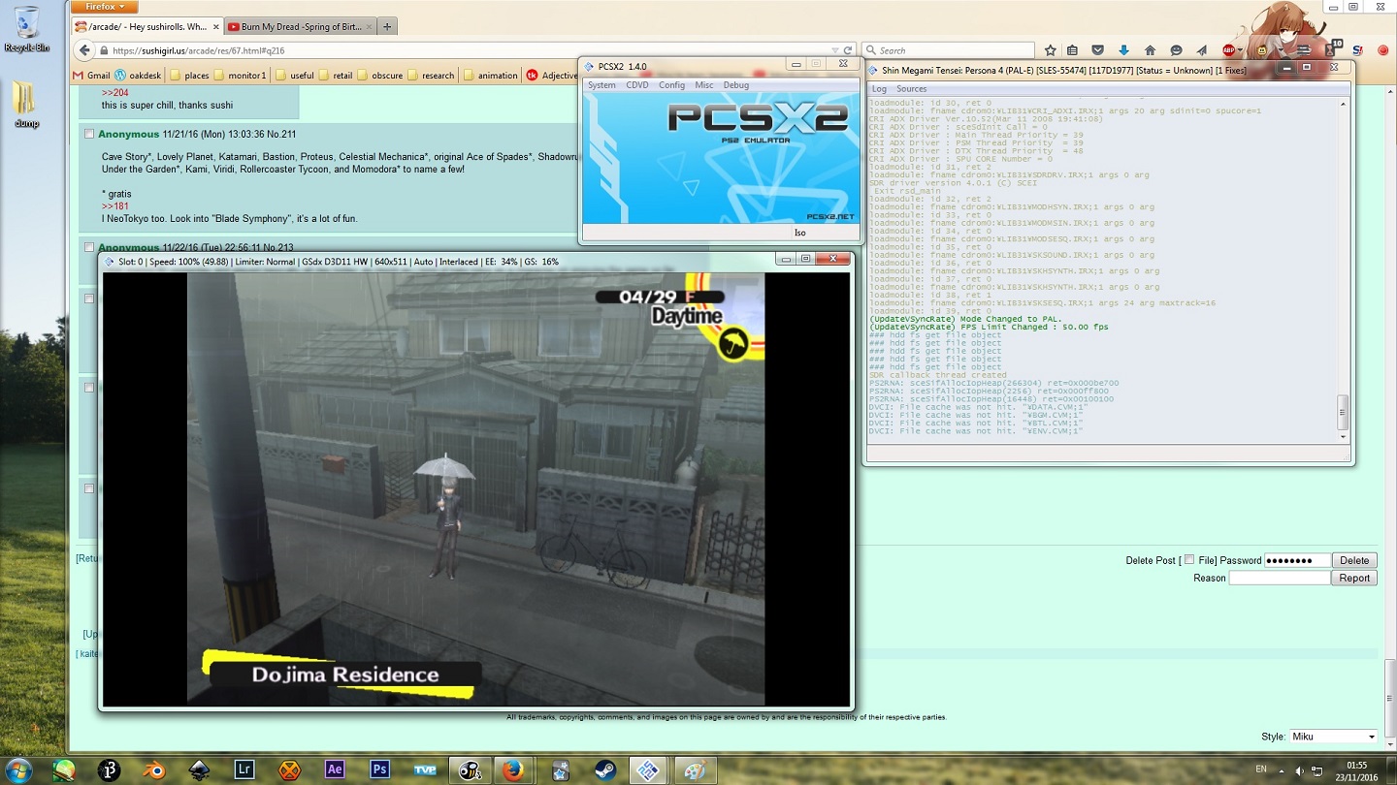The image size is (1397, 785).
Task: Check the box beside post No.213
Action: [x=89, y=248]
